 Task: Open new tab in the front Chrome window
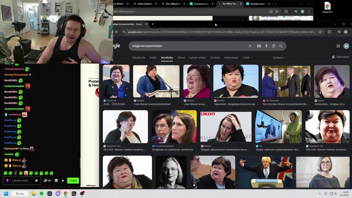(153, 24)
